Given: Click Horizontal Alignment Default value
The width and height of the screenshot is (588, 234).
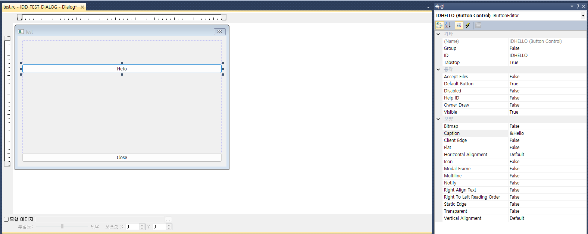Looking at the screenshot, I should pyautogui.click(x=517, y=155).
